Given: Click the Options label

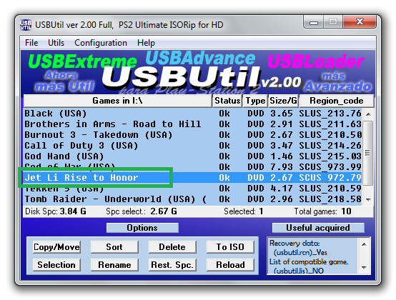Looking at the screenshot, I should tap(142, 228).
